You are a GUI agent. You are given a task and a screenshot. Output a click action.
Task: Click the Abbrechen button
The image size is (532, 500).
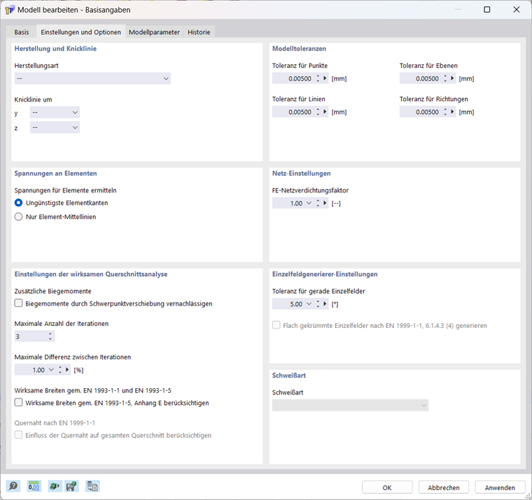click(443, 487)
